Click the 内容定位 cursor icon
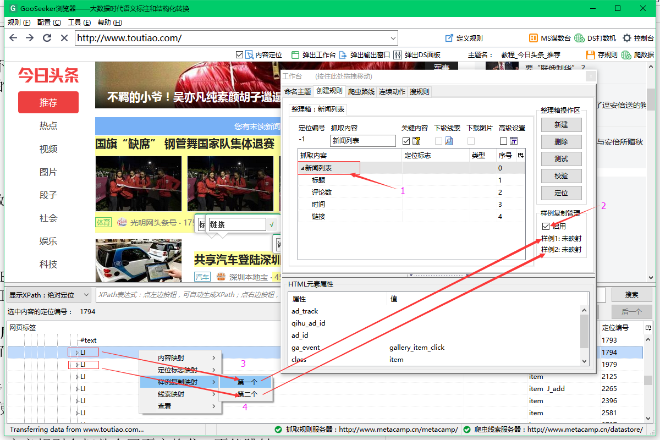The width and height of the screenshot is (660, 440). pos(249,55)
